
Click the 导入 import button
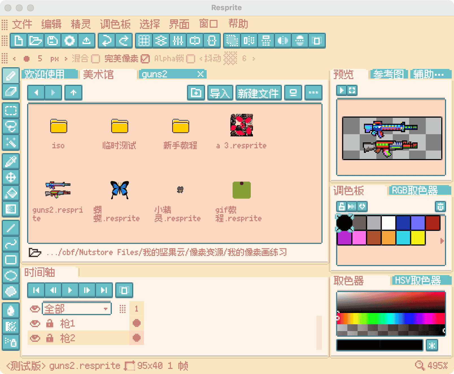tap(220, 93)
